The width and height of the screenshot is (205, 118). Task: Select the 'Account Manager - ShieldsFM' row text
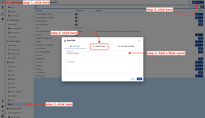click(45, 18)
